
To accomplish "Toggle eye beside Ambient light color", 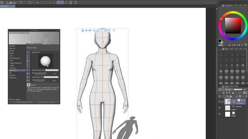I will [x=27, y=77].
